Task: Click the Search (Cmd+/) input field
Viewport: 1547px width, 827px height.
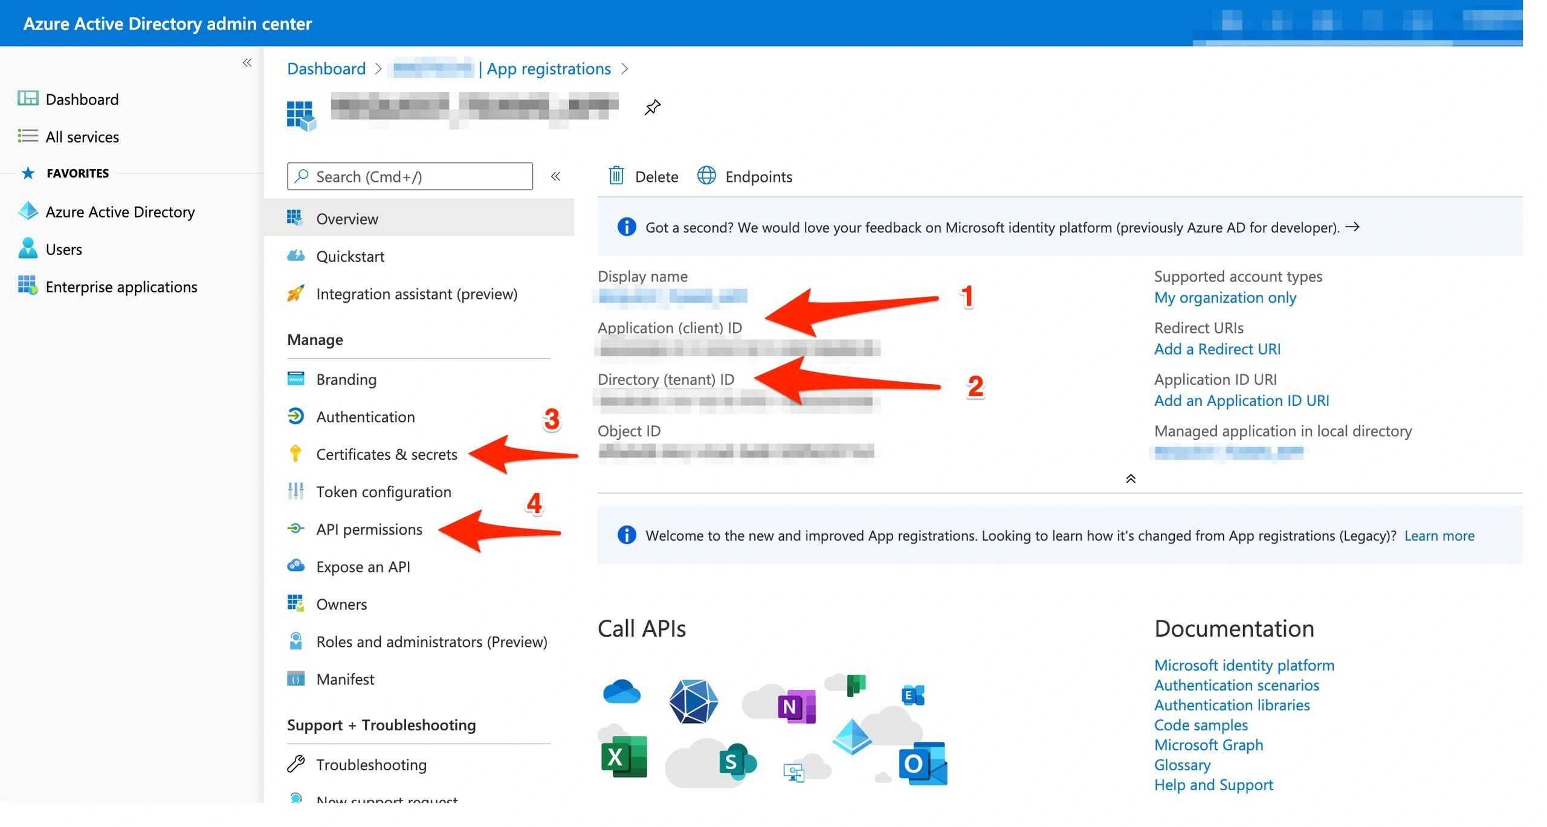Action: (410, 176)
